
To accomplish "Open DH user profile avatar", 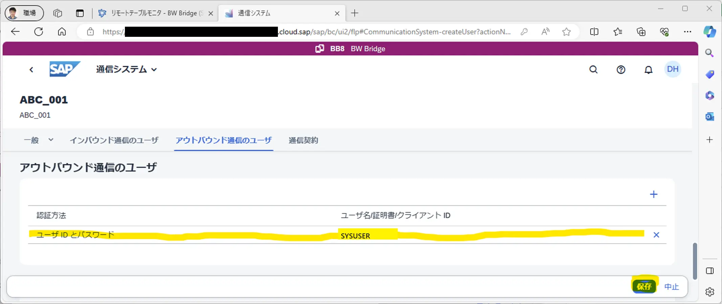I will [673, 69].
